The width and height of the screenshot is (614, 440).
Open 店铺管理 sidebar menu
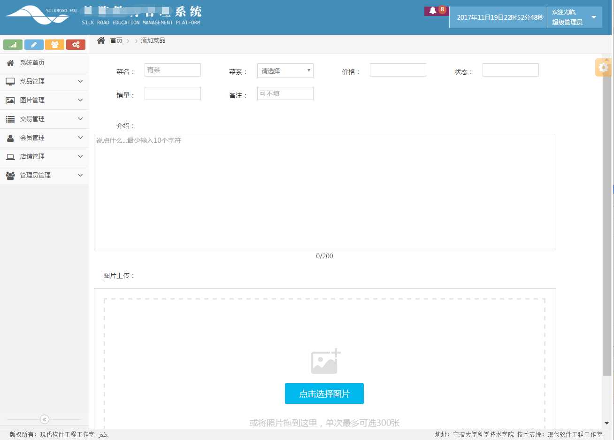click(44, 156)
